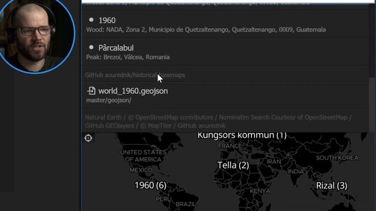The width and height of the screenshot is (376, 211).
Task: Click the 1960 (6) map cluster label
Action: pos(150,185)
